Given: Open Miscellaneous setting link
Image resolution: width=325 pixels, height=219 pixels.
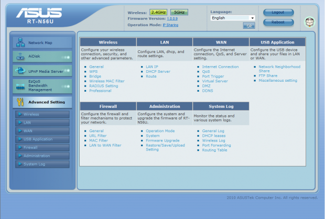Looking at the screenshot, I should click(x=278, y=80).
